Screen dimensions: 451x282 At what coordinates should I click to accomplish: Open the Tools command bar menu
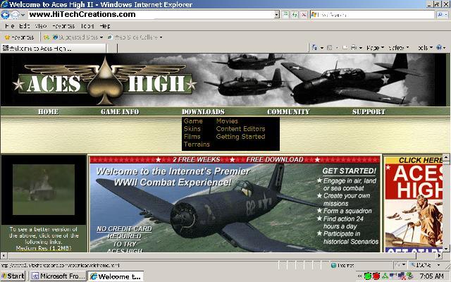[425, 48]
